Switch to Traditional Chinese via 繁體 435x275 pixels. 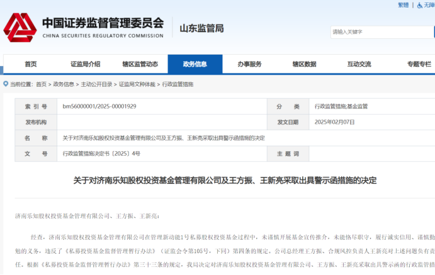pos(403,5)
